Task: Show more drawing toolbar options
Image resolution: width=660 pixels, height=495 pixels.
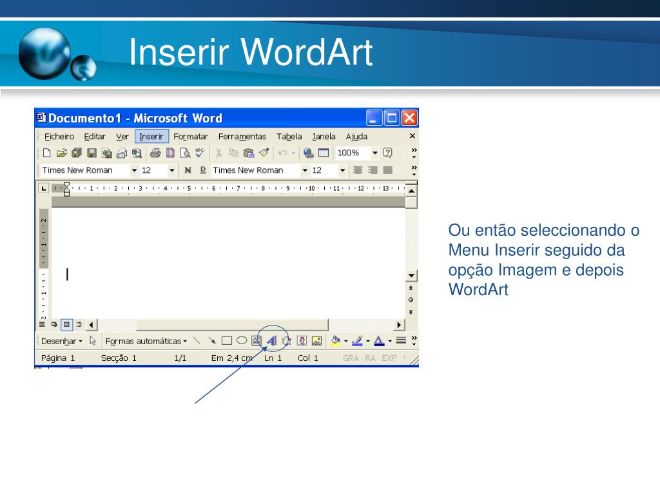Action: coord(414,340)
